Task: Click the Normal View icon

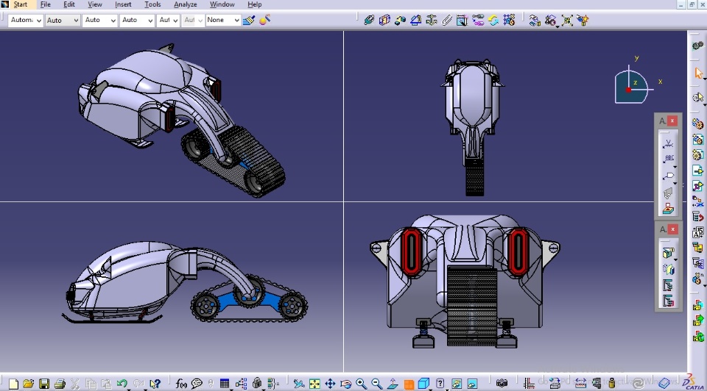Action: coord(393,384)
